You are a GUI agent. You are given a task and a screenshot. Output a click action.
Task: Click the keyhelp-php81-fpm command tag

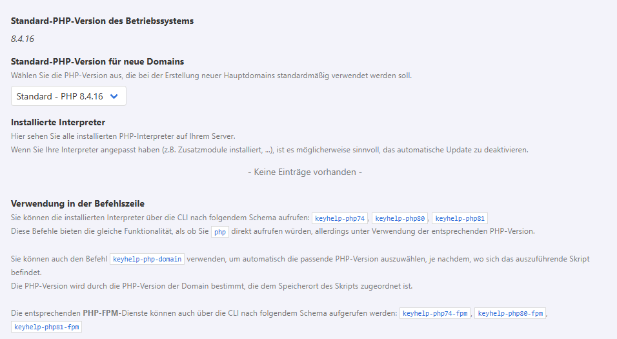(46, 327)
